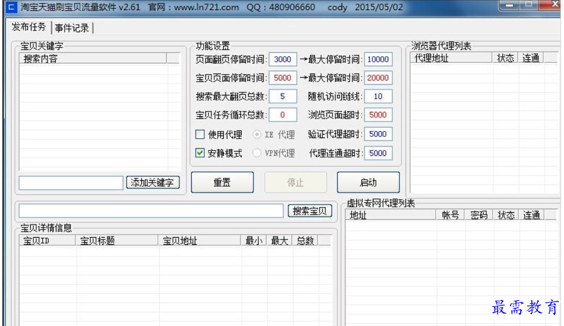Click the 状态 header in 浏览器代理列表

[505, 58]
